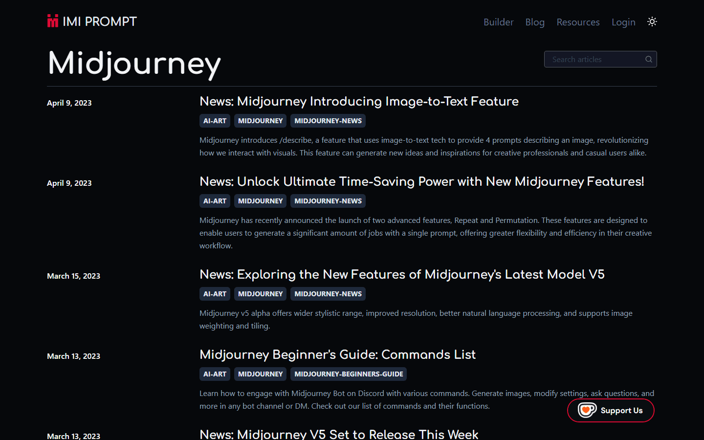Click the IMI Prompt logo icon
The height and width of the screenshot is (440, 704).
pyautogui.click(x=53, y=21)
